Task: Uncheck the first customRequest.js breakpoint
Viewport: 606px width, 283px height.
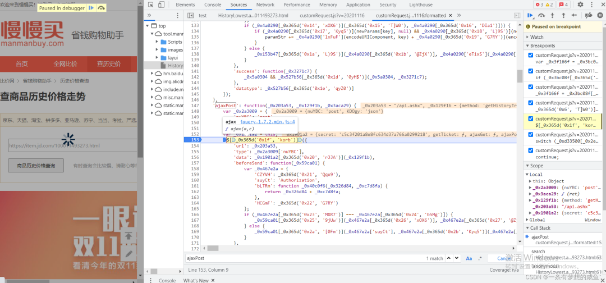Action: [x=531, y=56]
